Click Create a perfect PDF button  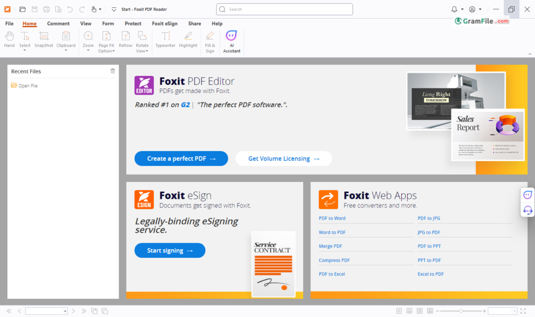[x=181, y=158]
